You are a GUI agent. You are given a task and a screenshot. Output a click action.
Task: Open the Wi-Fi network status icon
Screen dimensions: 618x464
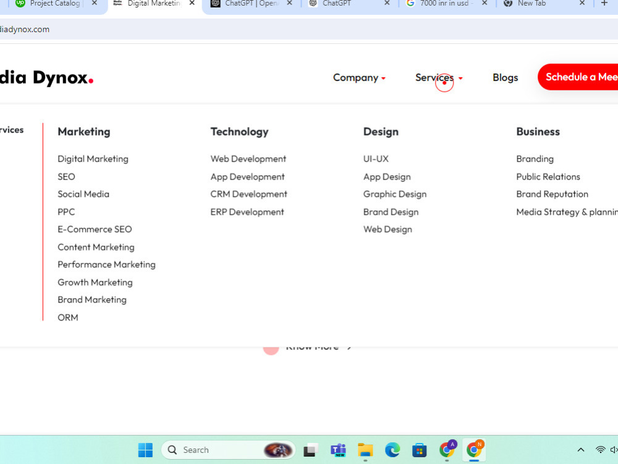coord(600,450)
